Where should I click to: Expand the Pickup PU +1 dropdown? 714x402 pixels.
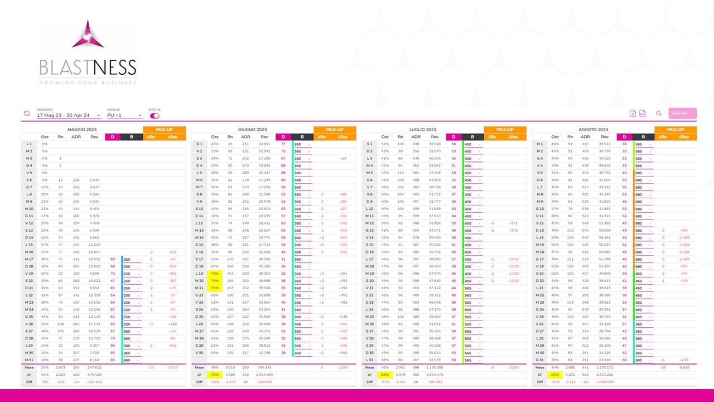tap(124, 116)
